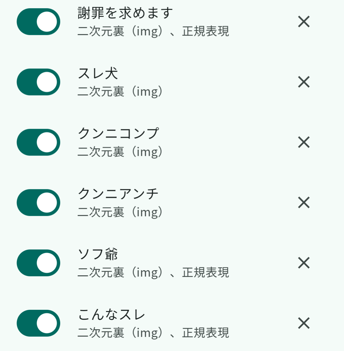Select the スレ犬 list entry text

point(98,73)
